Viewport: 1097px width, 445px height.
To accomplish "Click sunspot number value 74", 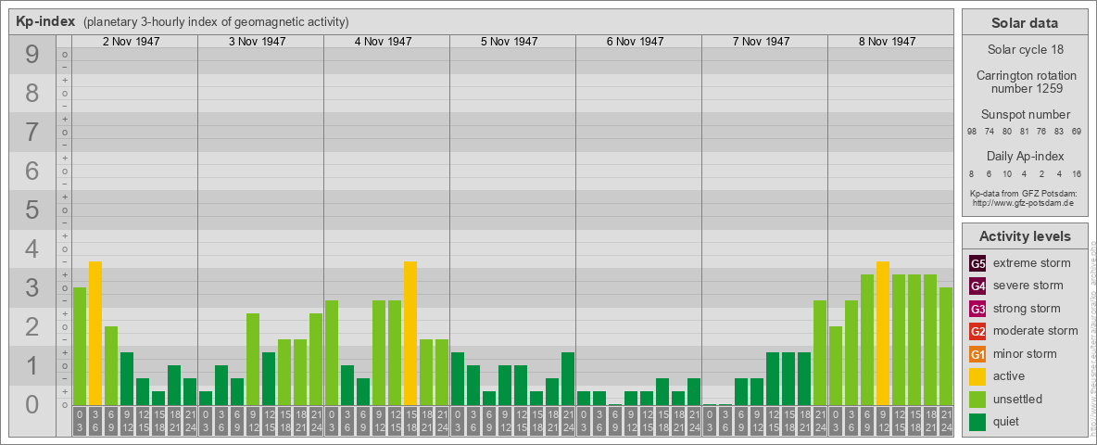I will point(990,132).
